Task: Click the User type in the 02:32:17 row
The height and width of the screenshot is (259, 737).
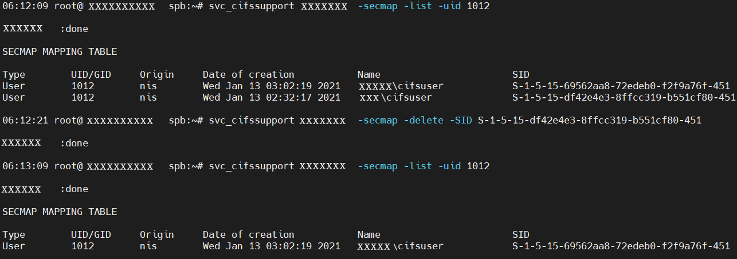Action: (x=14, y=97)
